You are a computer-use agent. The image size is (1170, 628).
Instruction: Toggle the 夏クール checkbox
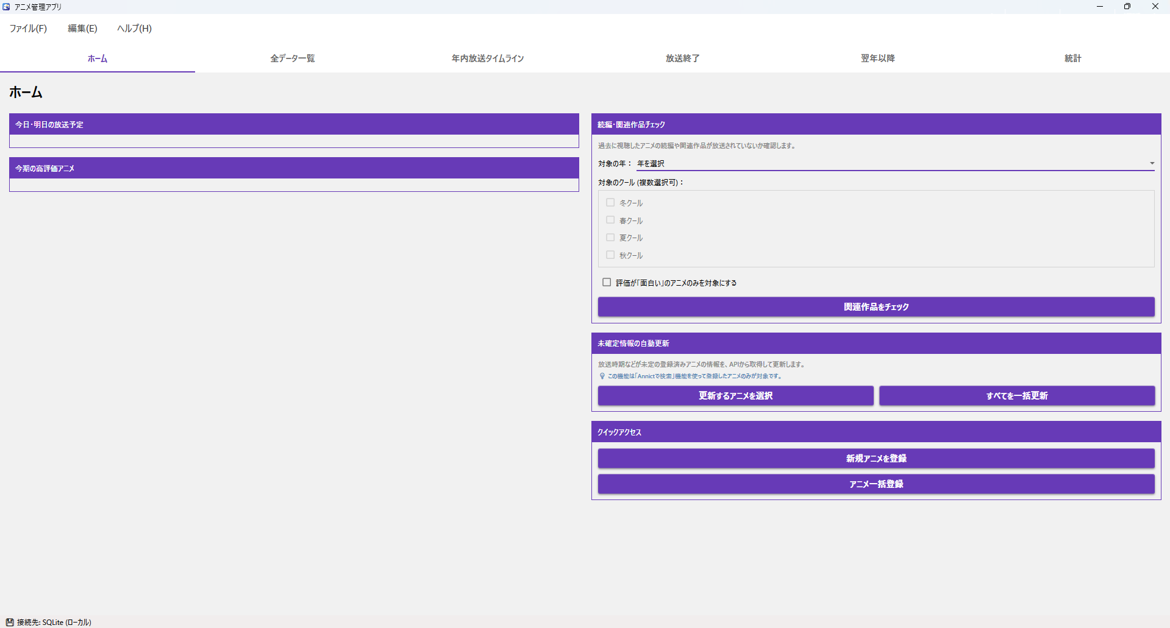(x=610, y=238)
